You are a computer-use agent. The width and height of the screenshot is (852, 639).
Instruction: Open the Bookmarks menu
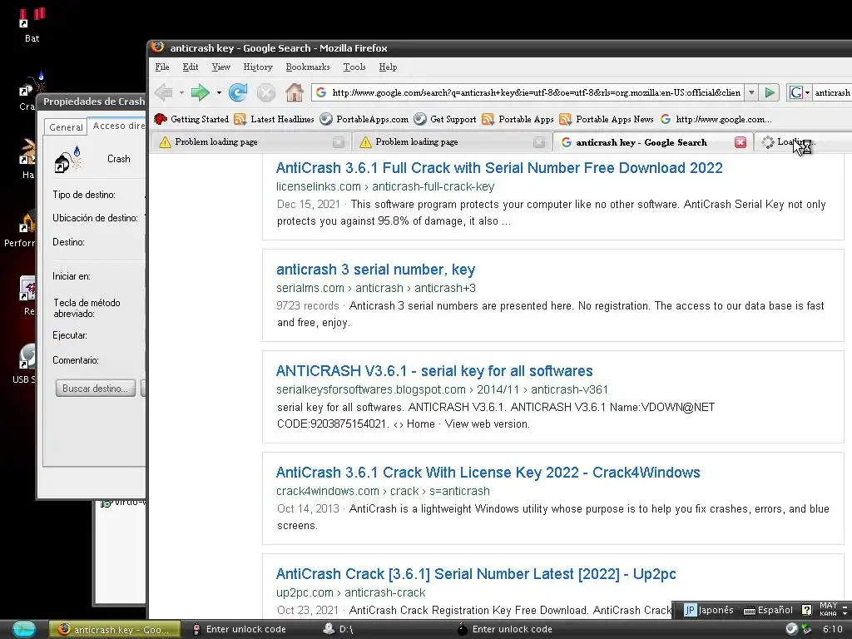click(x=308, y=67)
